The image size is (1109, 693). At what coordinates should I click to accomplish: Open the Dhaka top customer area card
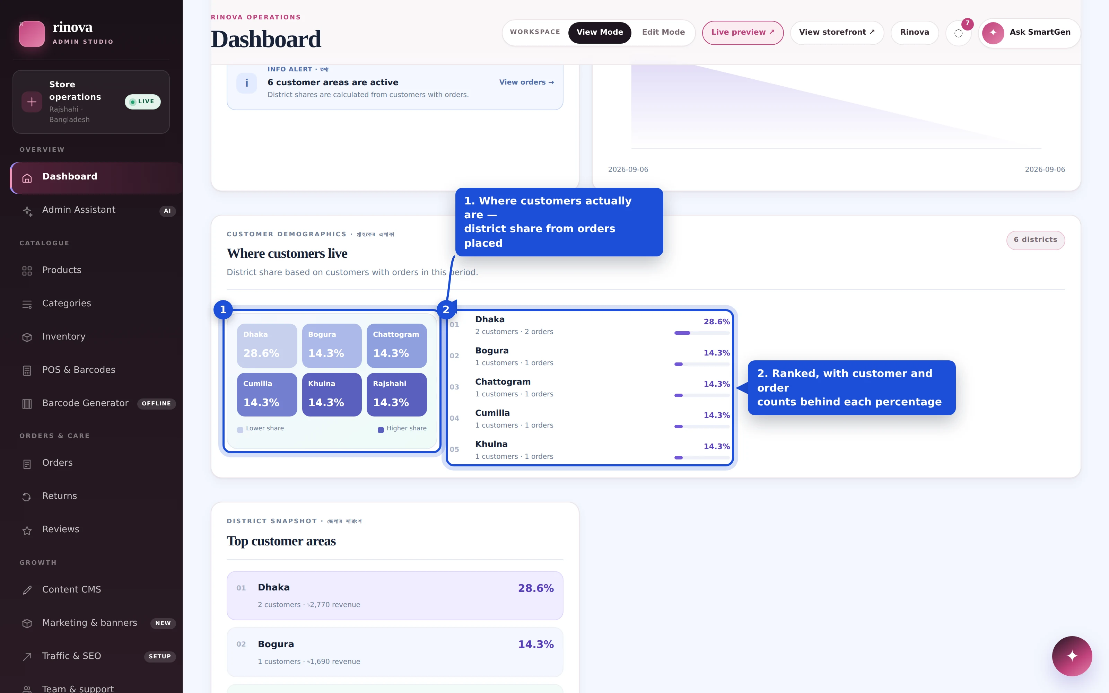(x=395, y=595)
